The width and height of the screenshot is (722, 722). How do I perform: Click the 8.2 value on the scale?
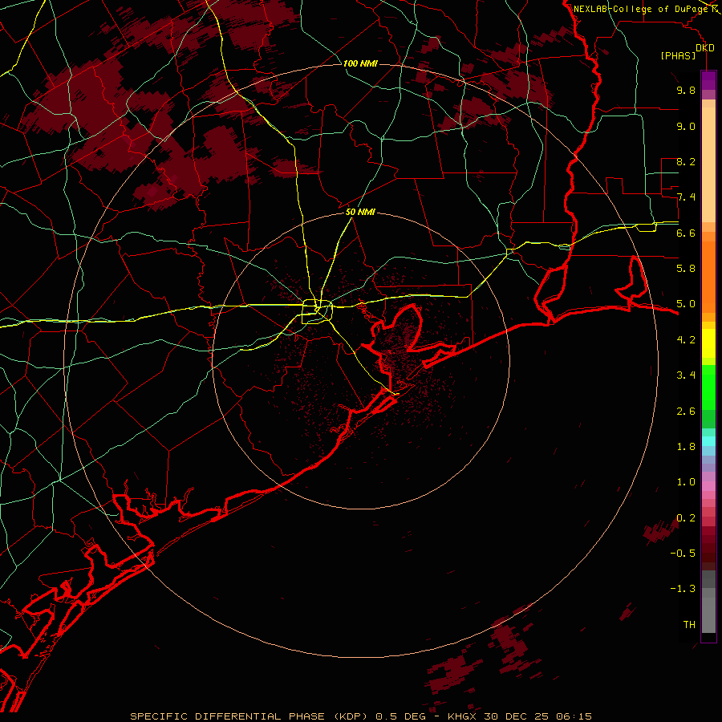[686, 161]
